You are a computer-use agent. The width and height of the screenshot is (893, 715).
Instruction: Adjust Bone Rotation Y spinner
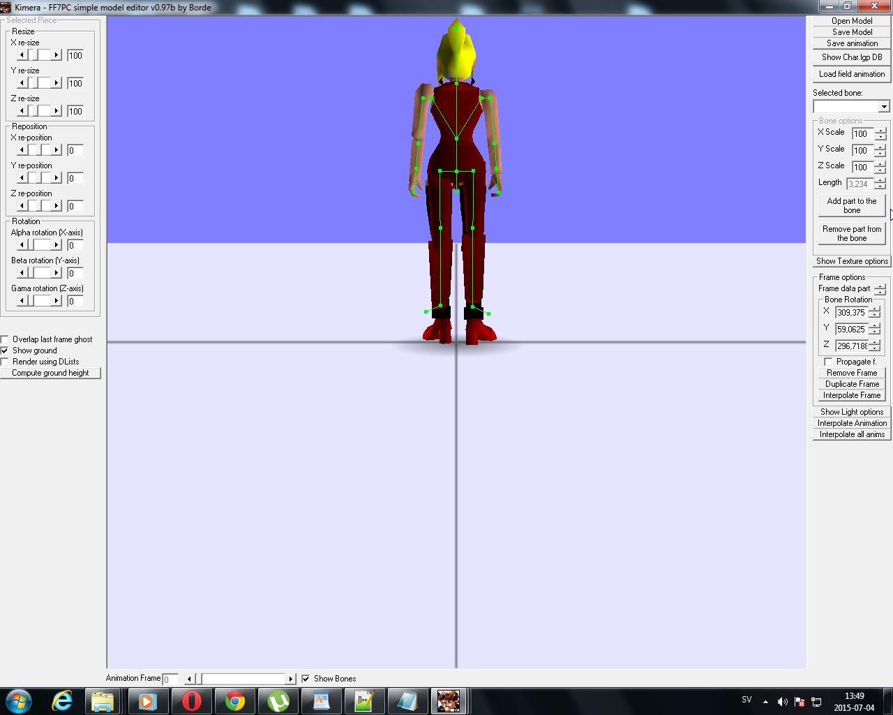[x=874, y=329]
